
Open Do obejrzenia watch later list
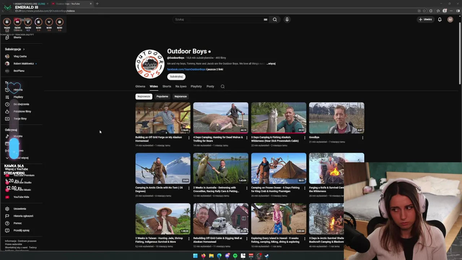(x=21, y=104)
